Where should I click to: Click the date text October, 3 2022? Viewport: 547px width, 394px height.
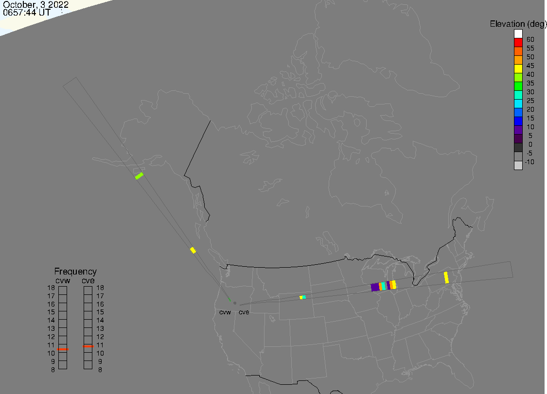pyautogui.click(x=35, y=4)
